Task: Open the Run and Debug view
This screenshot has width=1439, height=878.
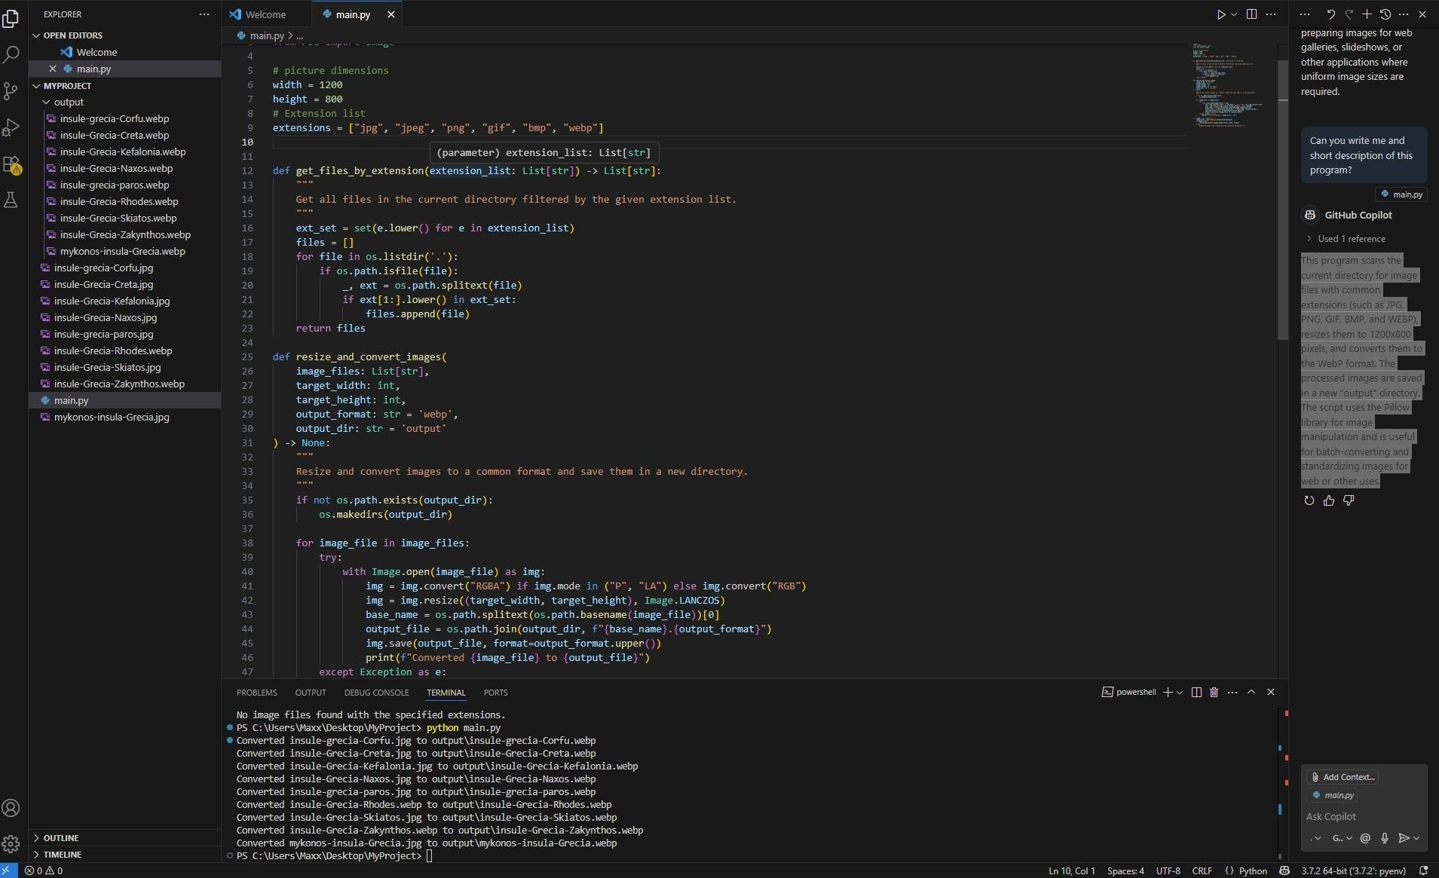Action: 11,127
